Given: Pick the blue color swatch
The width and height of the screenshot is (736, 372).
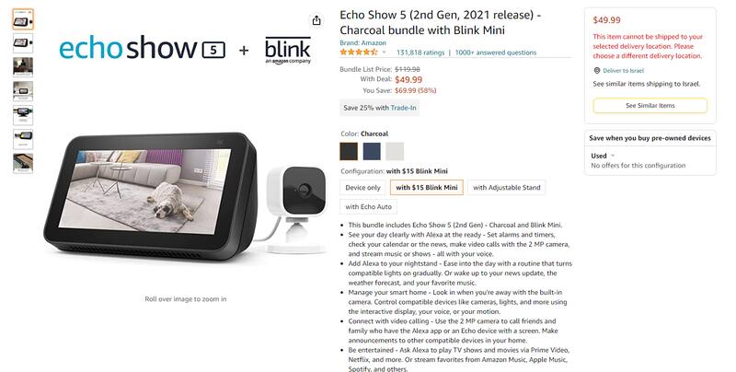Looking at the screenshot, I should tap(372, 152).
